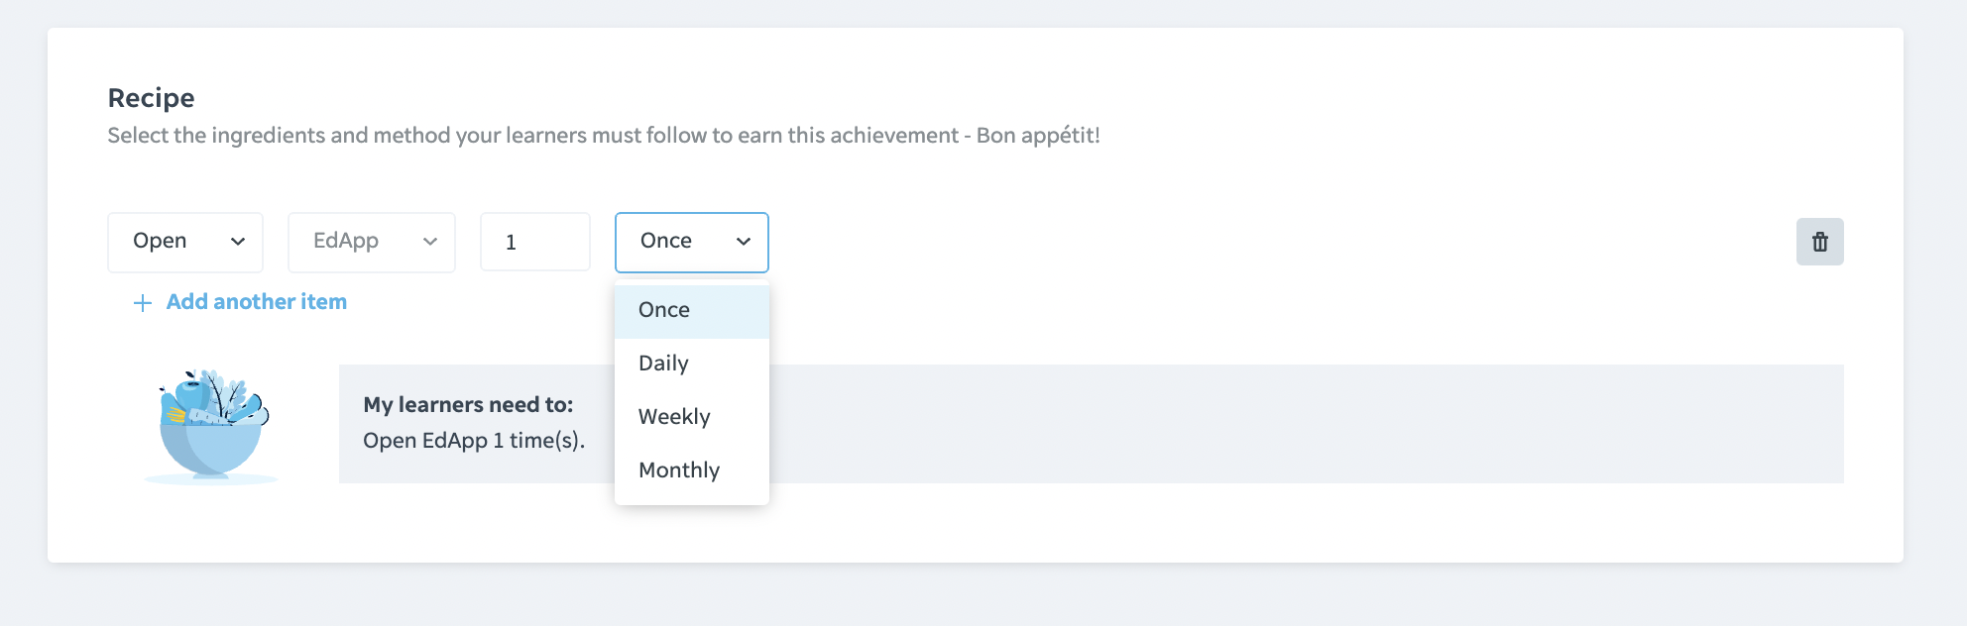Delete the recipe item with trash icon
This screenshot has width=1967, height=626.
1819,242
